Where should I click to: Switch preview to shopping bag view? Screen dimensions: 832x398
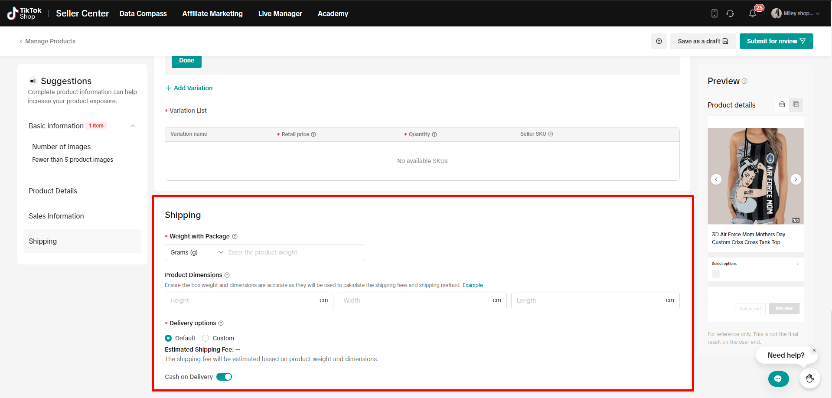pos(782,104)
